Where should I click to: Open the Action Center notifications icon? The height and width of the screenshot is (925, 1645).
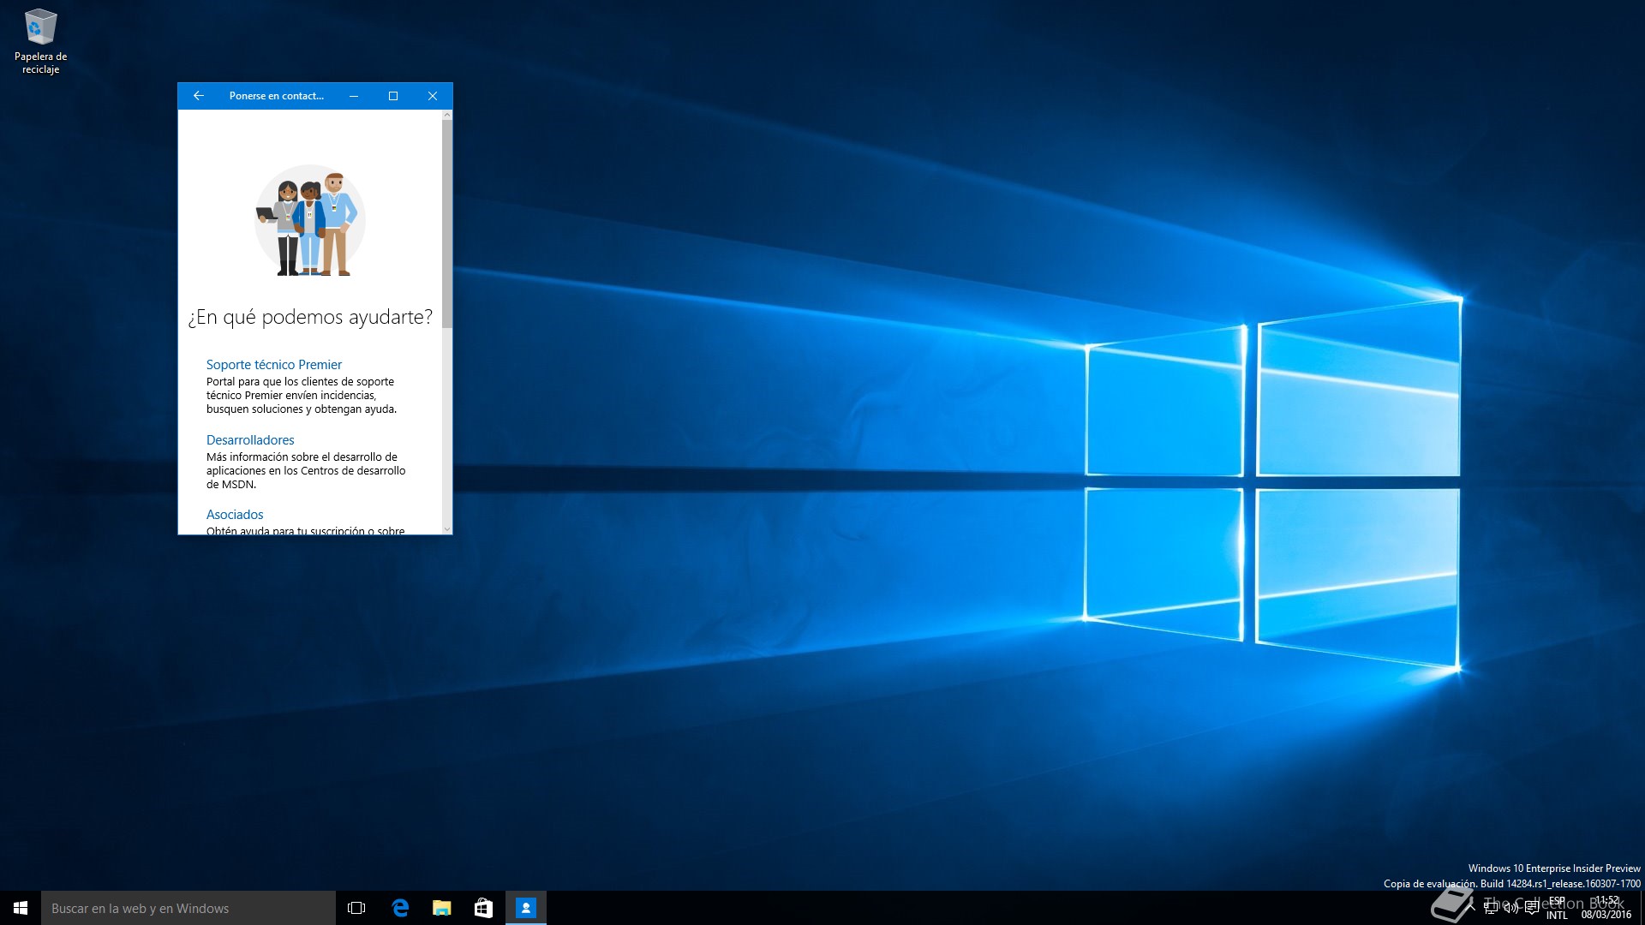tap(1532, 908)
